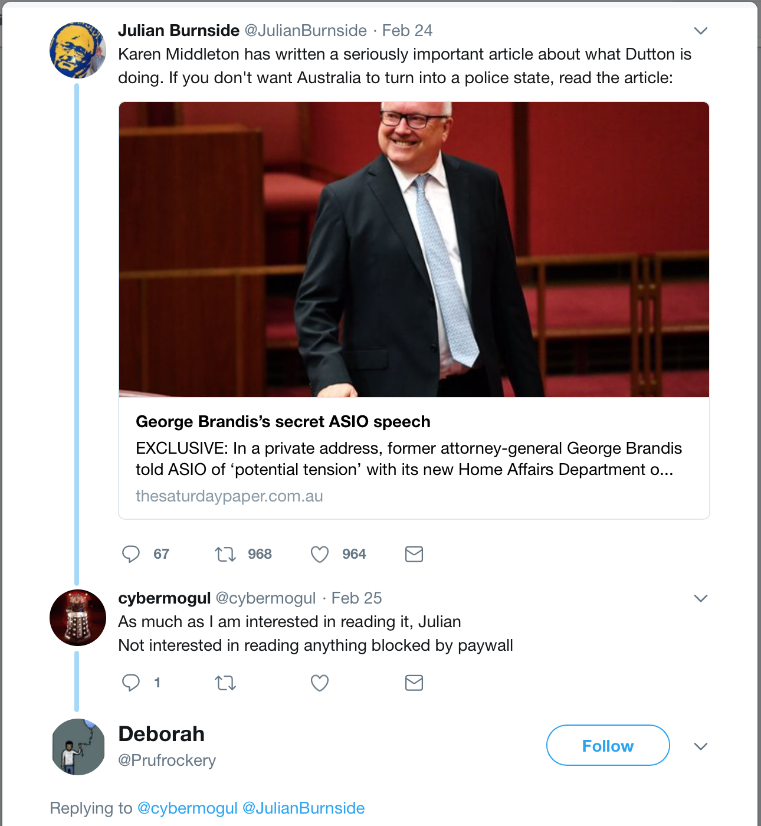The image size is (761, 826).
Task: Open Julian Burnside's profile picture
Action: 77,50
